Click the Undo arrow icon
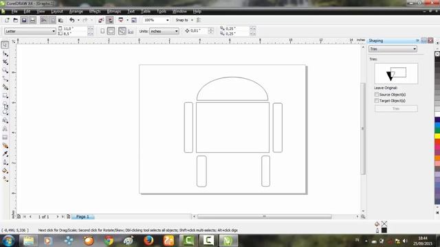Viewport: 440px width, 247px height. 72,20
